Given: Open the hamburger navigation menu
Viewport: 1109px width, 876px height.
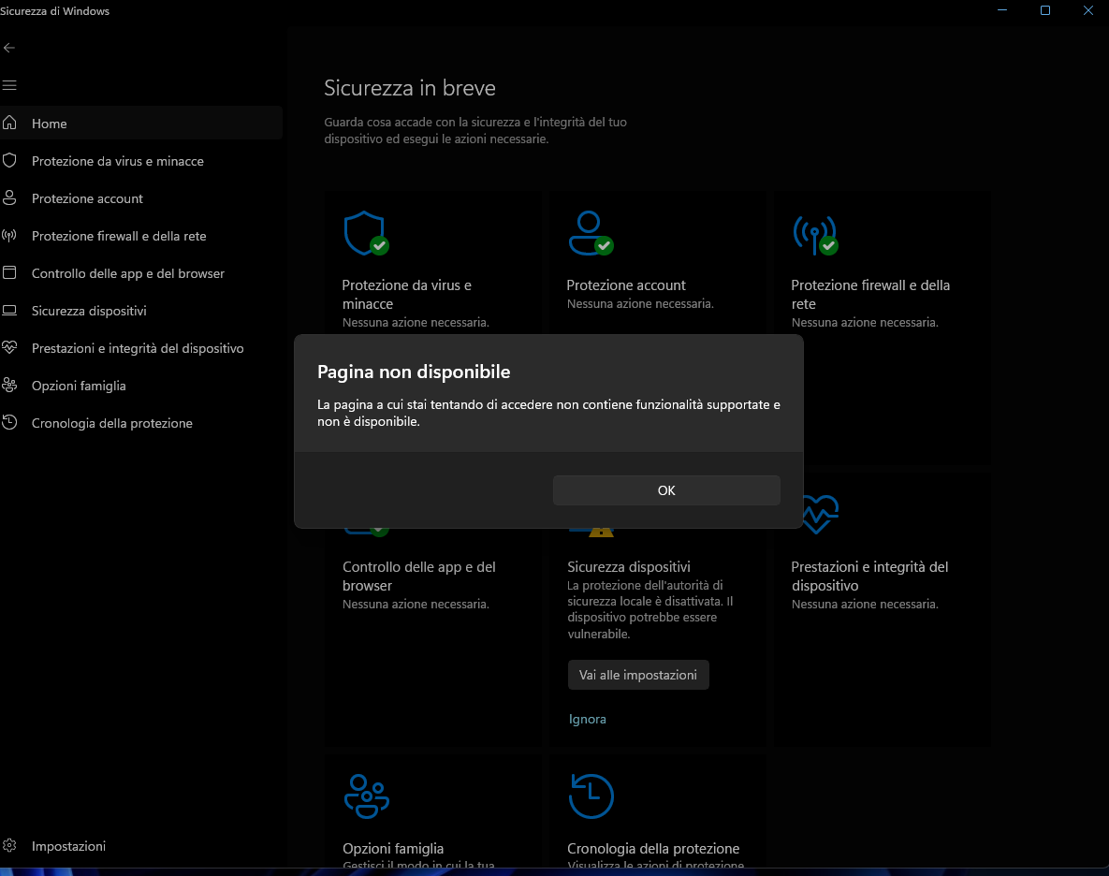Looking at the screenshot, I should pyautogui.click(x=9, y=85).
